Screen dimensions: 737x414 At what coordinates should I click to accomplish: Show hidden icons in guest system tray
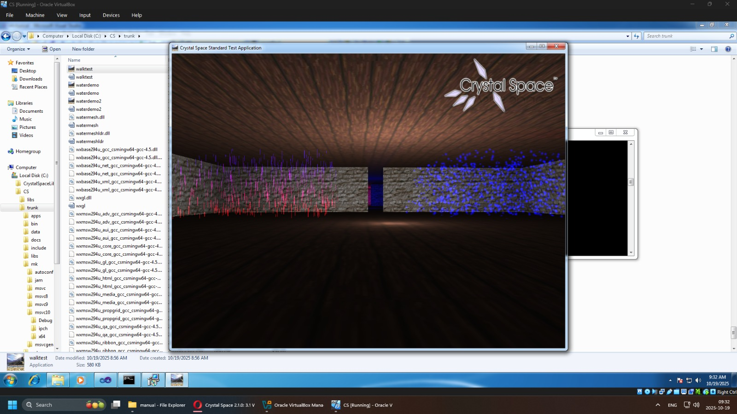pos(670,380)
